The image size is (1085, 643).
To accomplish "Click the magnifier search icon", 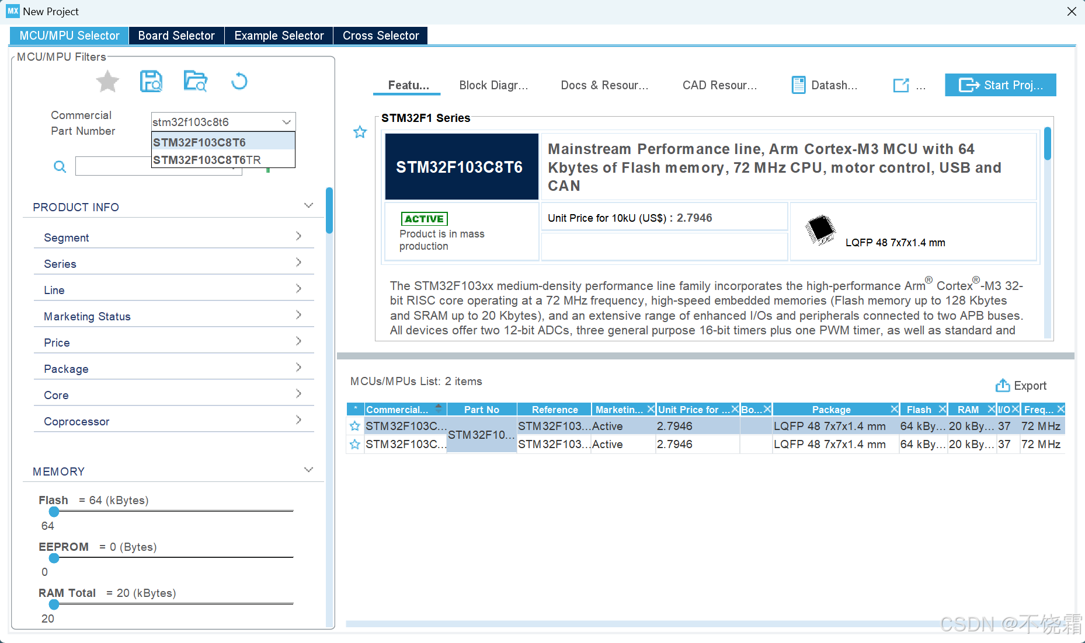I will pyautogui.click(x=60, y=167).
